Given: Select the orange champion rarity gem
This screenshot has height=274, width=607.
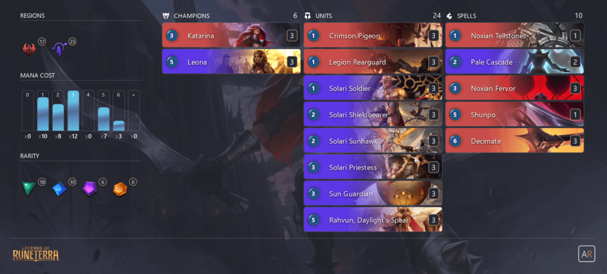Looking at the screenshot, I should coord(120,189).
